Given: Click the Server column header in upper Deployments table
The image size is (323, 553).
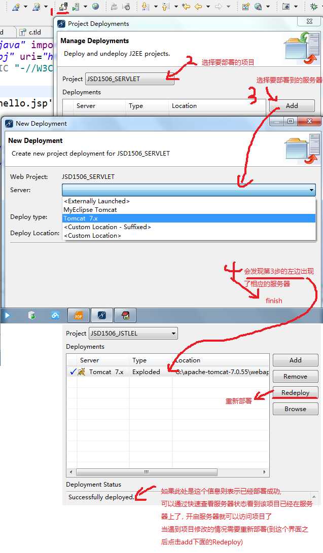Looking at the screenshot, I should point(86,106).
